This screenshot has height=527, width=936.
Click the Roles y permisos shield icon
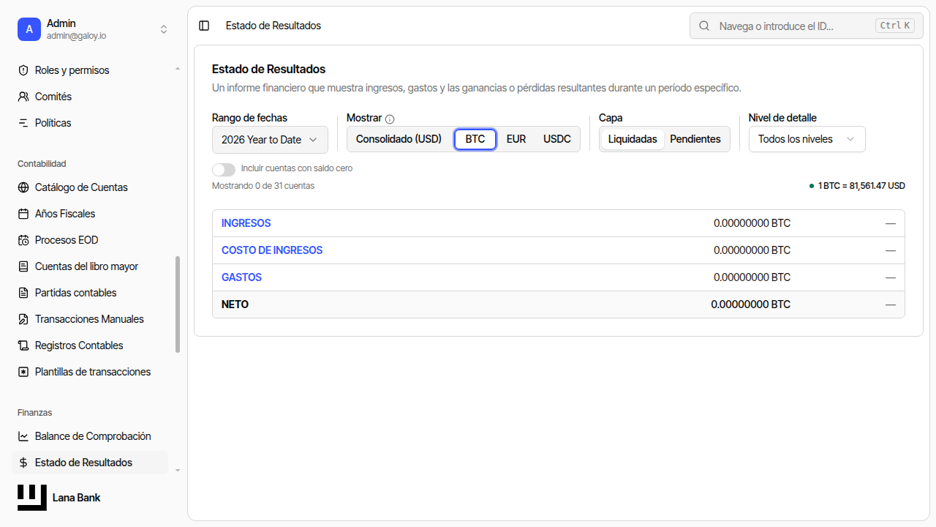pyautogui.click(x=23, y=70)
